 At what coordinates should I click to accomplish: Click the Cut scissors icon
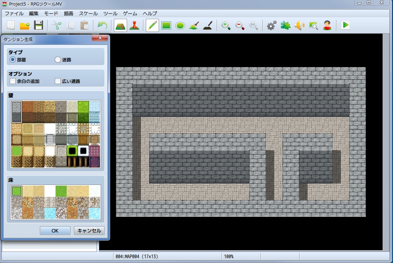[x=56, y=25]
